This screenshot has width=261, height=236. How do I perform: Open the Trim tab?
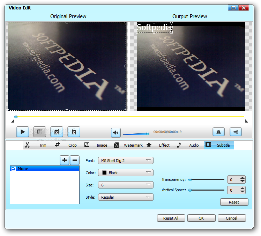pos(43,145)
